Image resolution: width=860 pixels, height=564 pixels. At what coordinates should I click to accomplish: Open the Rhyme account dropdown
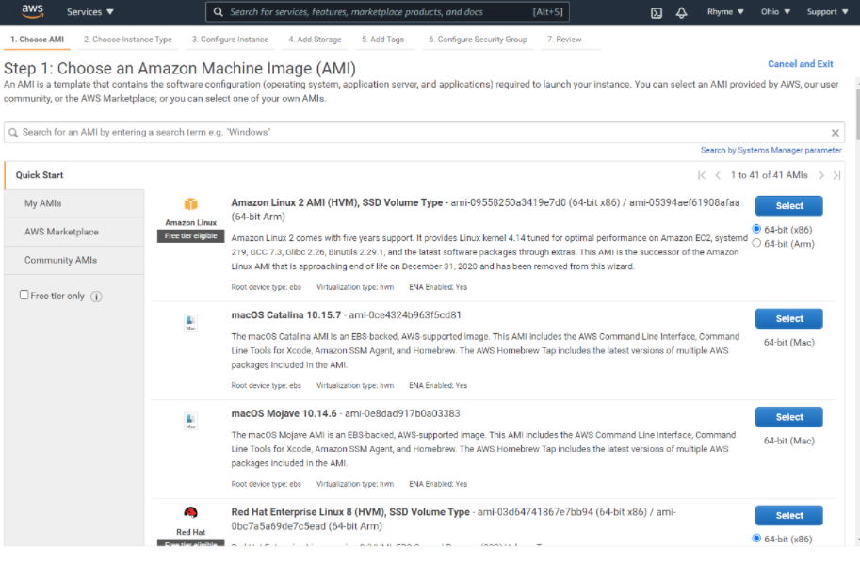pyautogui.click(x=725, y=12)
